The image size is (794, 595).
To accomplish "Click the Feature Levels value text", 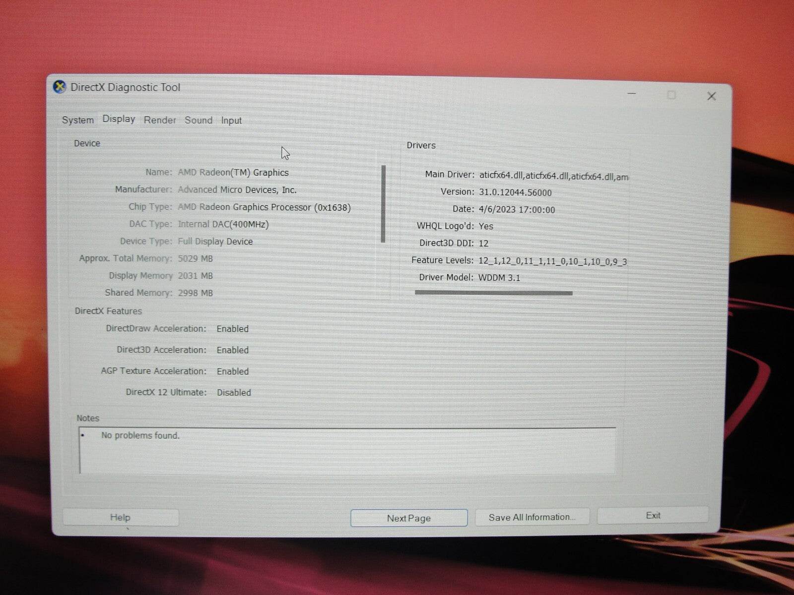I will pos(552,261).
